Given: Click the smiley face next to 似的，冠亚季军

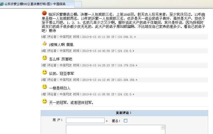Looking at the screenshot, I should point(44,72).
